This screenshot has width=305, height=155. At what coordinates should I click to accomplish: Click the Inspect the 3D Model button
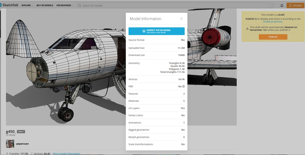point(156,31)
